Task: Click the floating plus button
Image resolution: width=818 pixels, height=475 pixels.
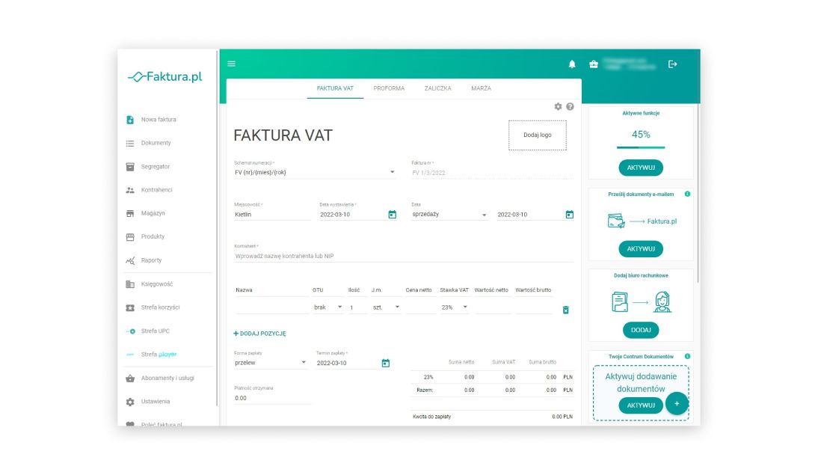Action: point(677,403)
